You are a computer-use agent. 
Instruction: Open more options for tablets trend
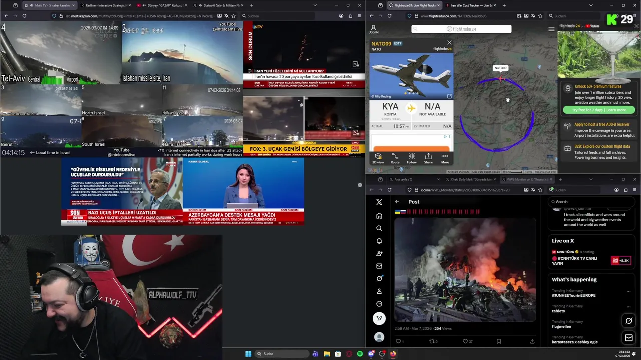630,306
